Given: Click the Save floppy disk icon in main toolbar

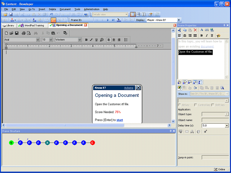Looking at the screenshot, I should (x=11, y=14).
